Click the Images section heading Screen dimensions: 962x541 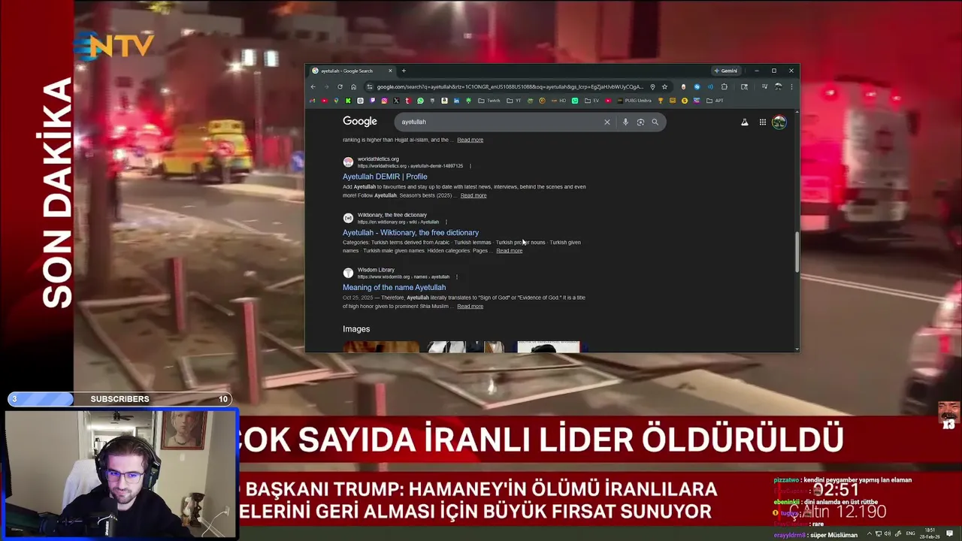356,329
